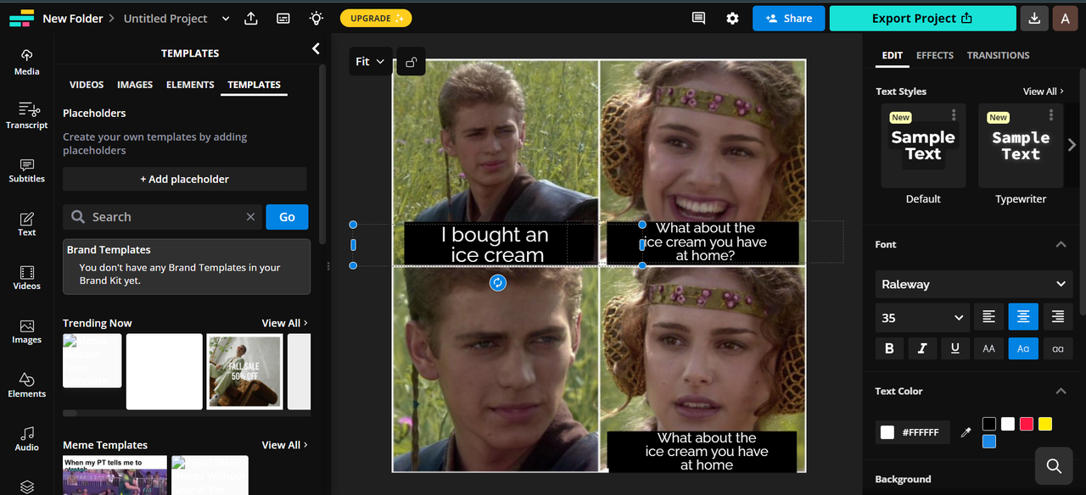Switch to the IMAGES tab
Screen dimensions: 1086x495
point(135,85)
